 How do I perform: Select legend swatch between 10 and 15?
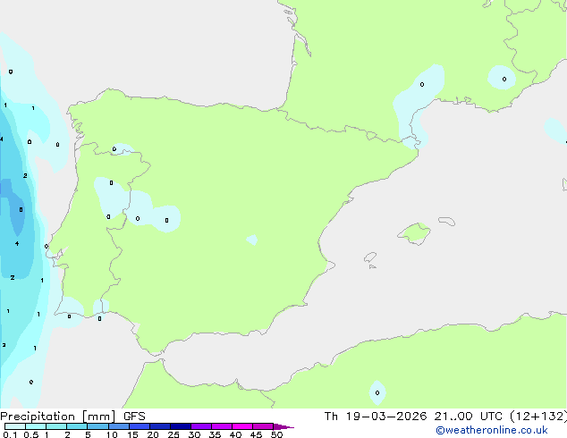(x=118, y=426)
